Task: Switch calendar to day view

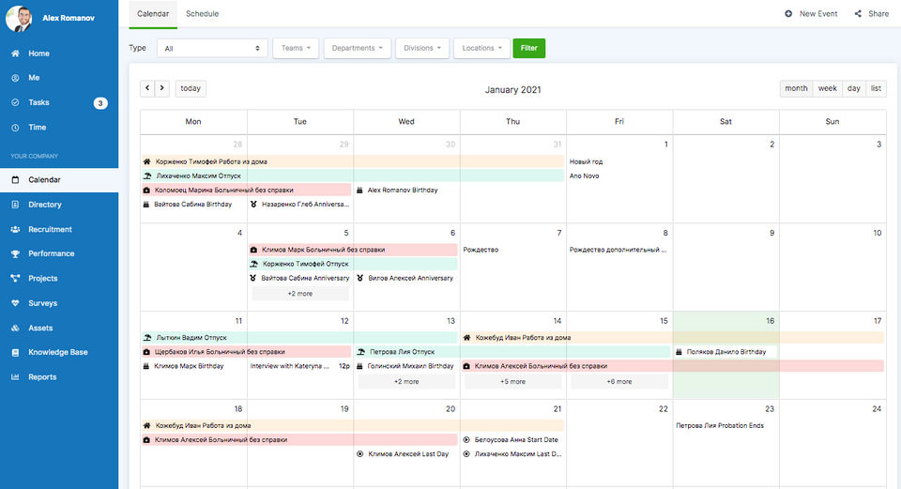Action: 853,88
